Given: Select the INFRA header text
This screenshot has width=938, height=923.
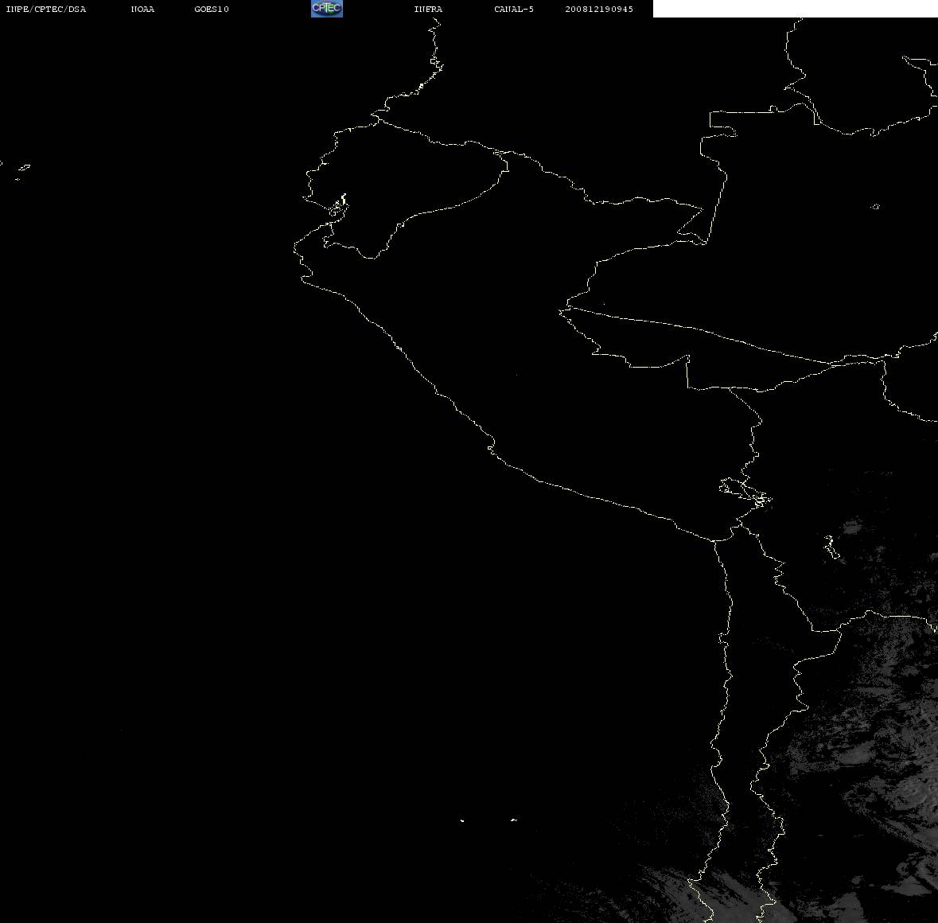Looking at the screenshot, I should click(428, 9).
